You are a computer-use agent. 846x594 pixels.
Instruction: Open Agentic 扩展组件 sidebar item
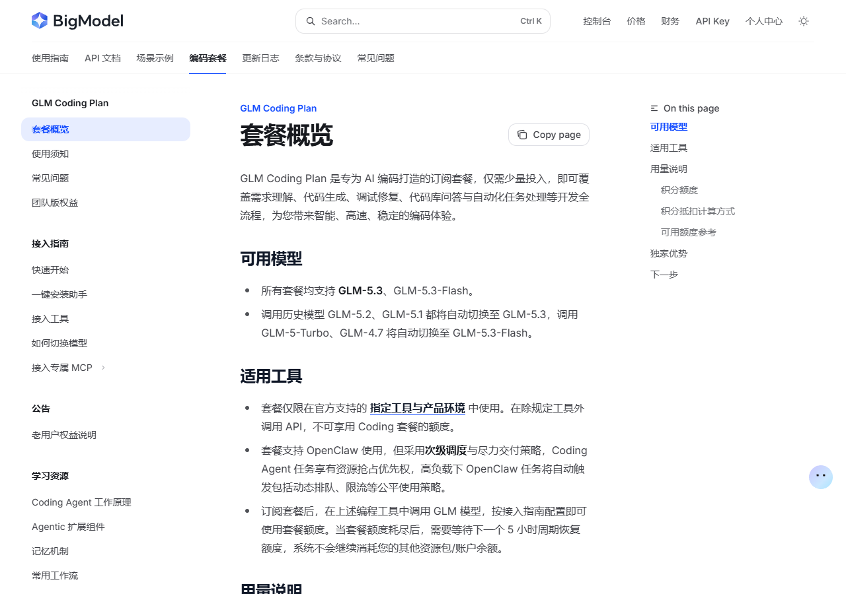click(106, 527)
